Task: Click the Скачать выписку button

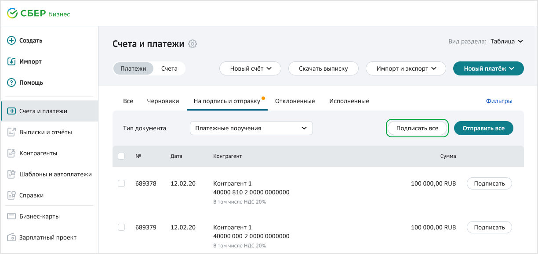Action: (324, 68)
